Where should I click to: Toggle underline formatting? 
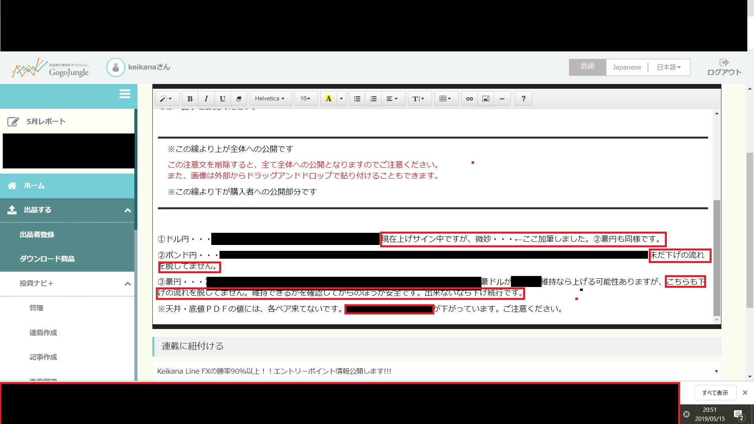point(222,99)
